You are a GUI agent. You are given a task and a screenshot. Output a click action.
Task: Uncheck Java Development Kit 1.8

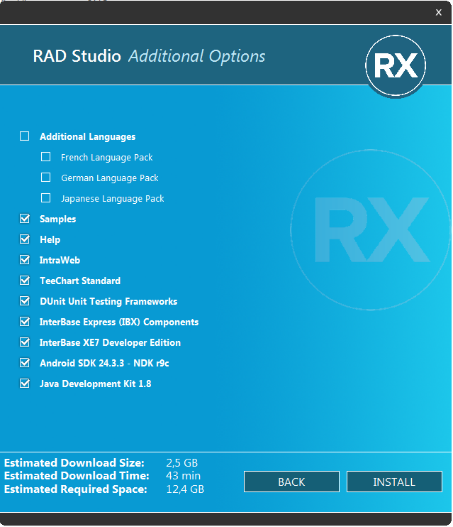click(25, 384)
